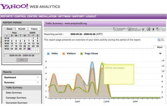The width and height of the screenshot is (167, 106).
Task: Click the 'Traffic Summary - www.analytics20.org' title
Action: click(66, 24)
